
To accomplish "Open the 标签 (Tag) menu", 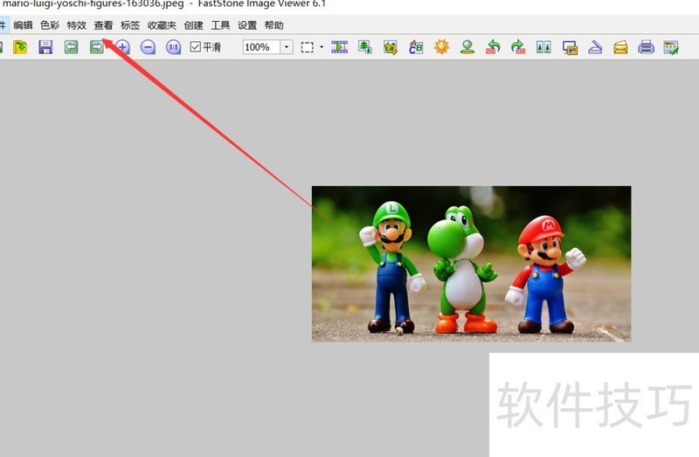I will (x=130, y=25).
